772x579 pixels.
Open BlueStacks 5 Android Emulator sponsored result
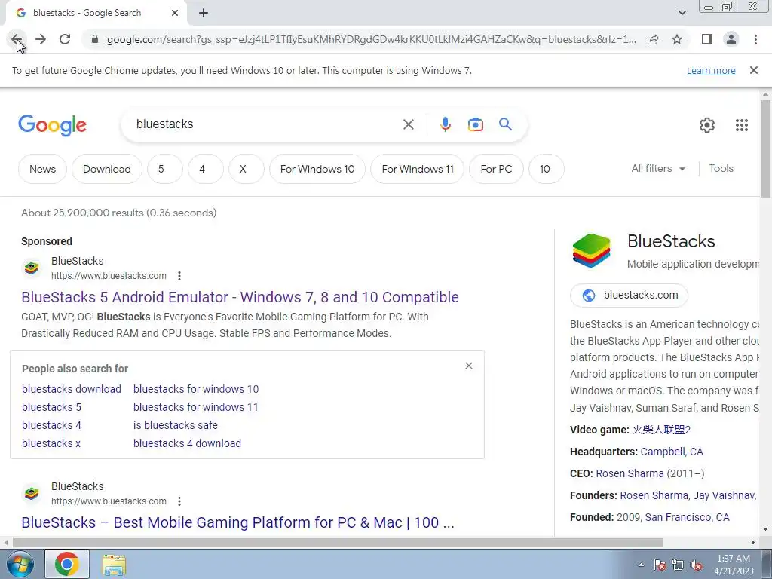240,297
